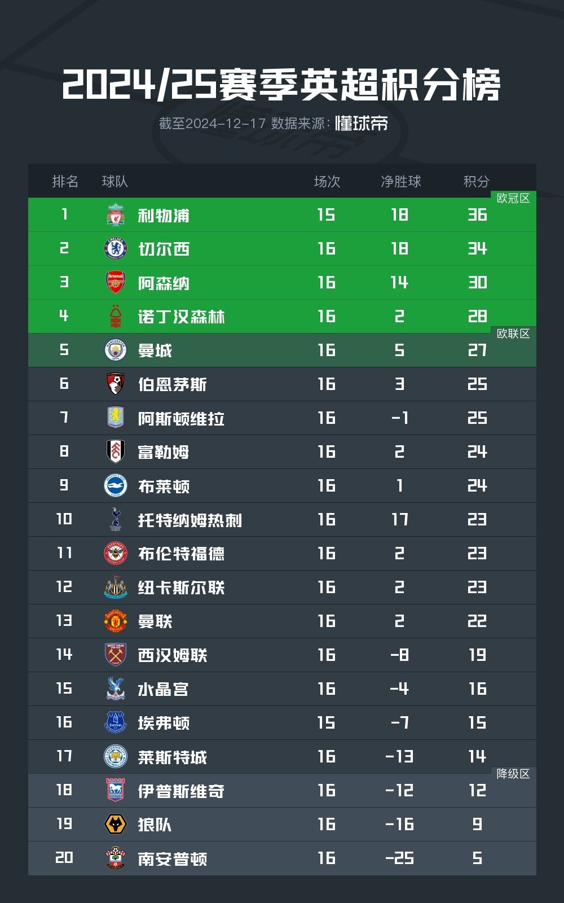The image size is (564, 903).
Task: Click the 懂球帝 source logo
Action: click(362, 124)
